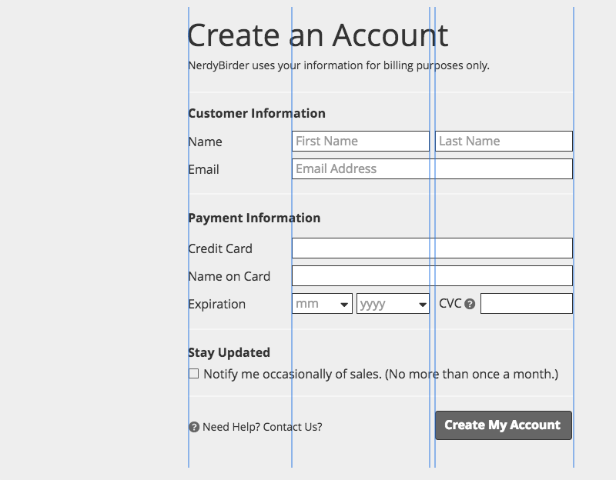Expand the expiration year (yyyy) dropdown
Screen dimensions: 616x480
tap(393, 304)
